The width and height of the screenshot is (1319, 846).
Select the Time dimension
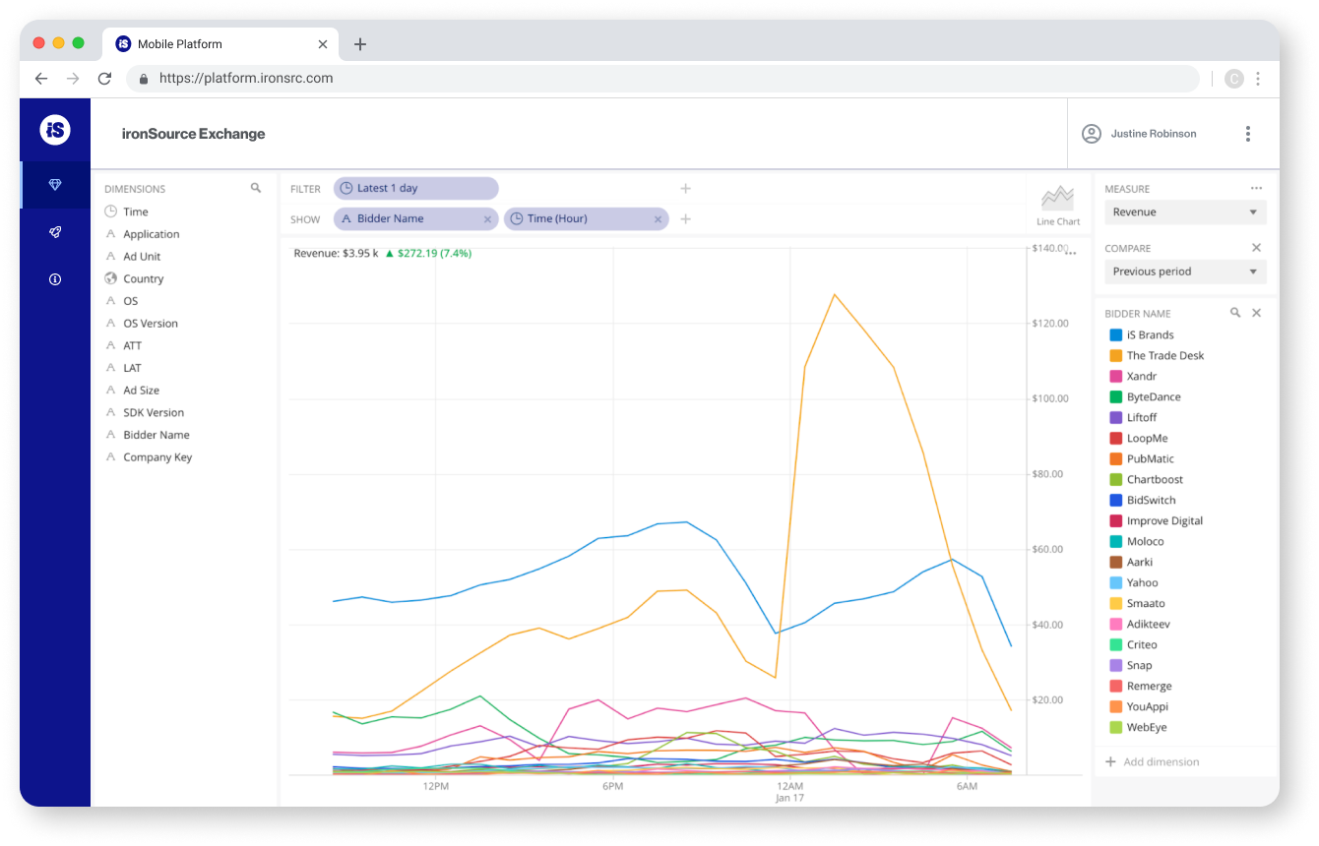coord(136,212)
